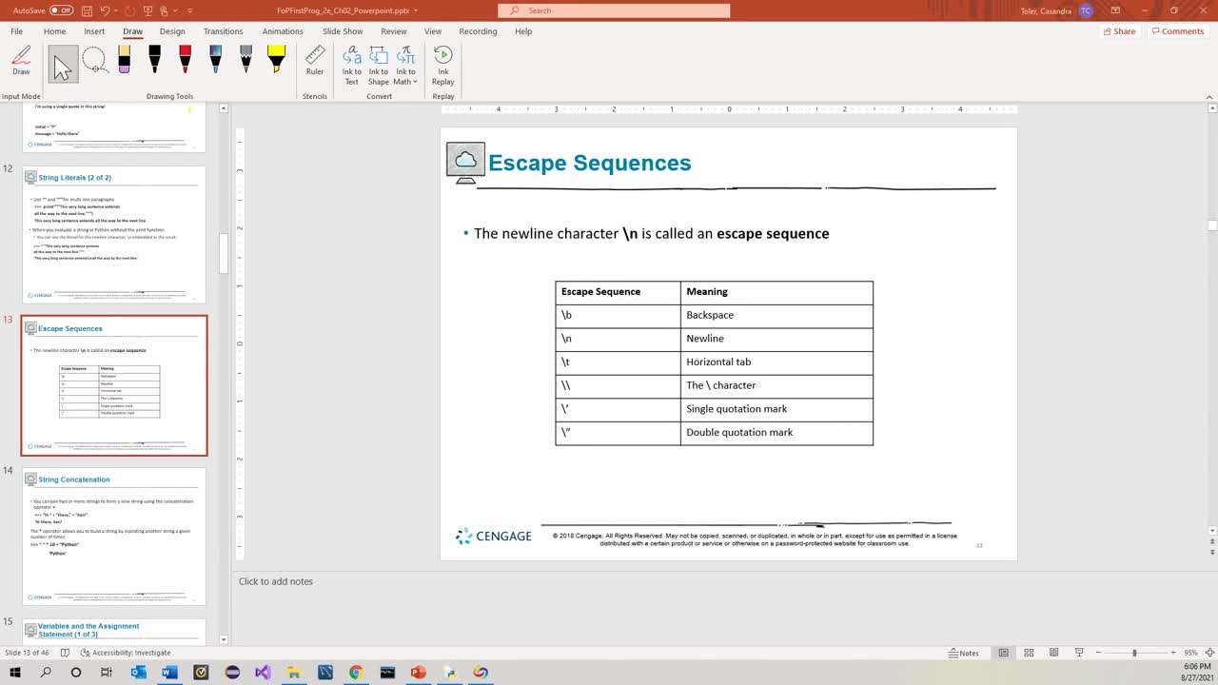This screenshot has width=1218, height=685.
Task: Click the zoom slider handle
Action: click(x=1133, y=653)
